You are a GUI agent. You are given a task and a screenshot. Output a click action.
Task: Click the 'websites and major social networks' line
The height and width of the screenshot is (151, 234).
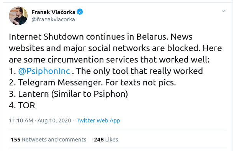coord(115,48)
